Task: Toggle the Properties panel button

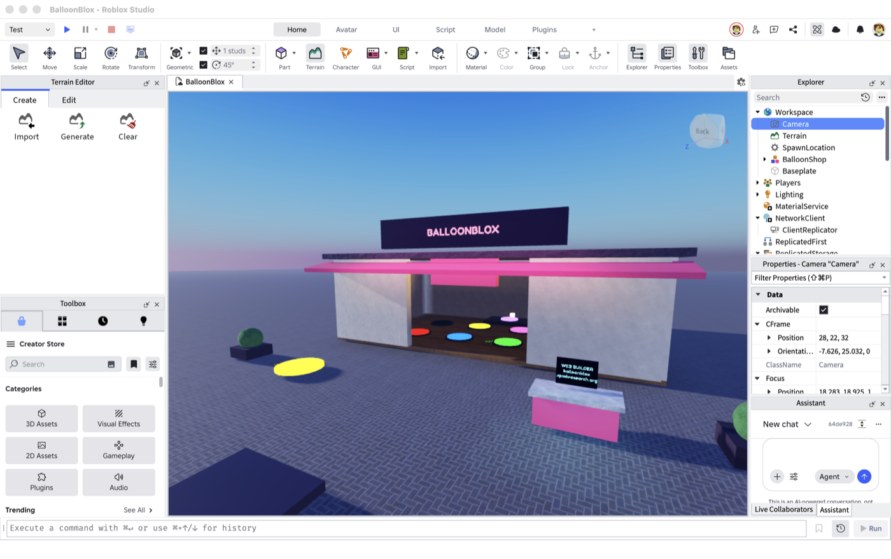Action: coord(668,57)
